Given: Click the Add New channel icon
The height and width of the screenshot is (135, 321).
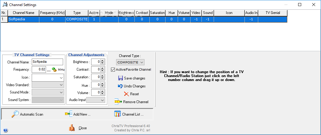Looking at the screenshot, I should point(69,114).
